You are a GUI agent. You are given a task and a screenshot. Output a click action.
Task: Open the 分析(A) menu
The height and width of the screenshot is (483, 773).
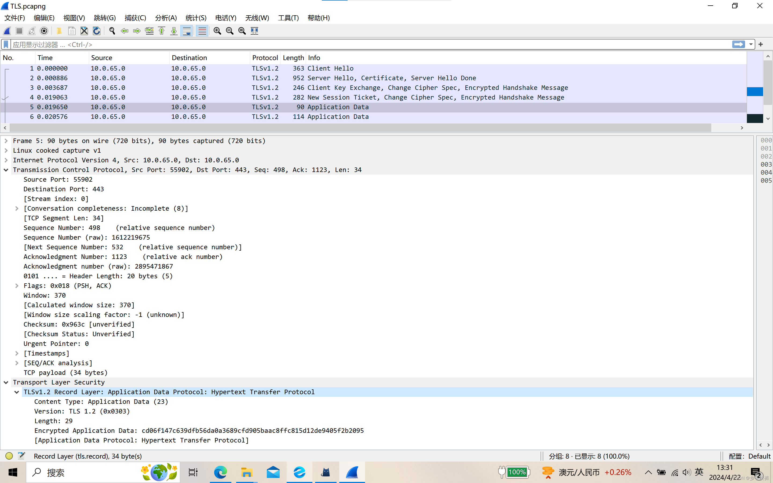[x=166, y=18]
